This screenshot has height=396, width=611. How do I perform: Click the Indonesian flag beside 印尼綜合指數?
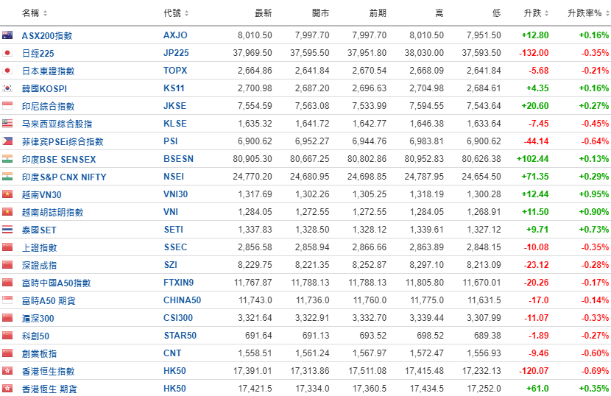click(7, 105)
